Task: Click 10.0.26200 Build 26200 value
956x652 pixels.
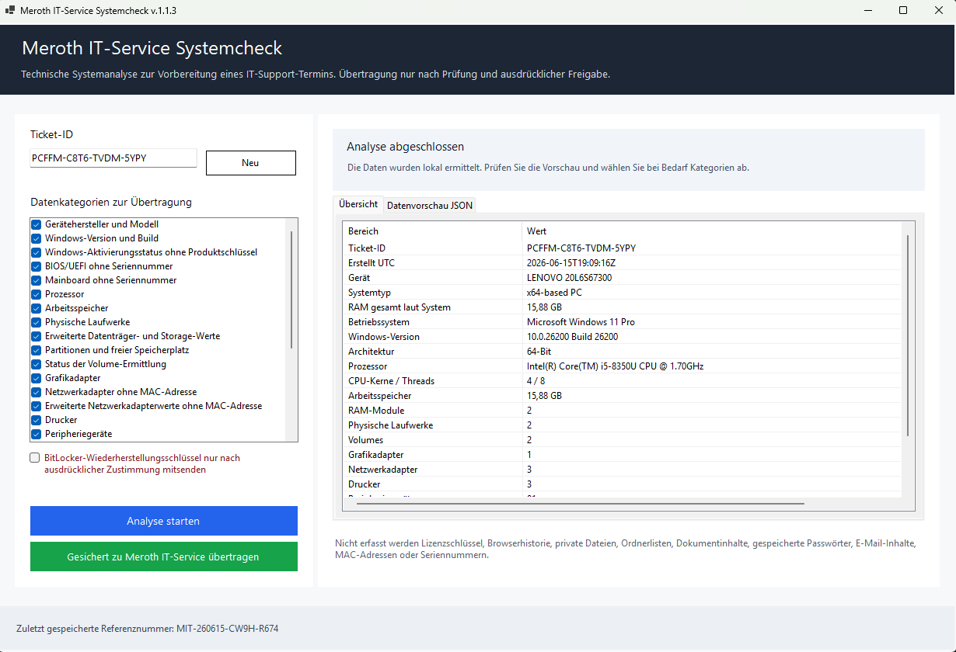Action: click(x=573, y=337)
